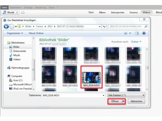Click the change view icon in toolbar
The image size is (162, 121).
coord(126,33)
